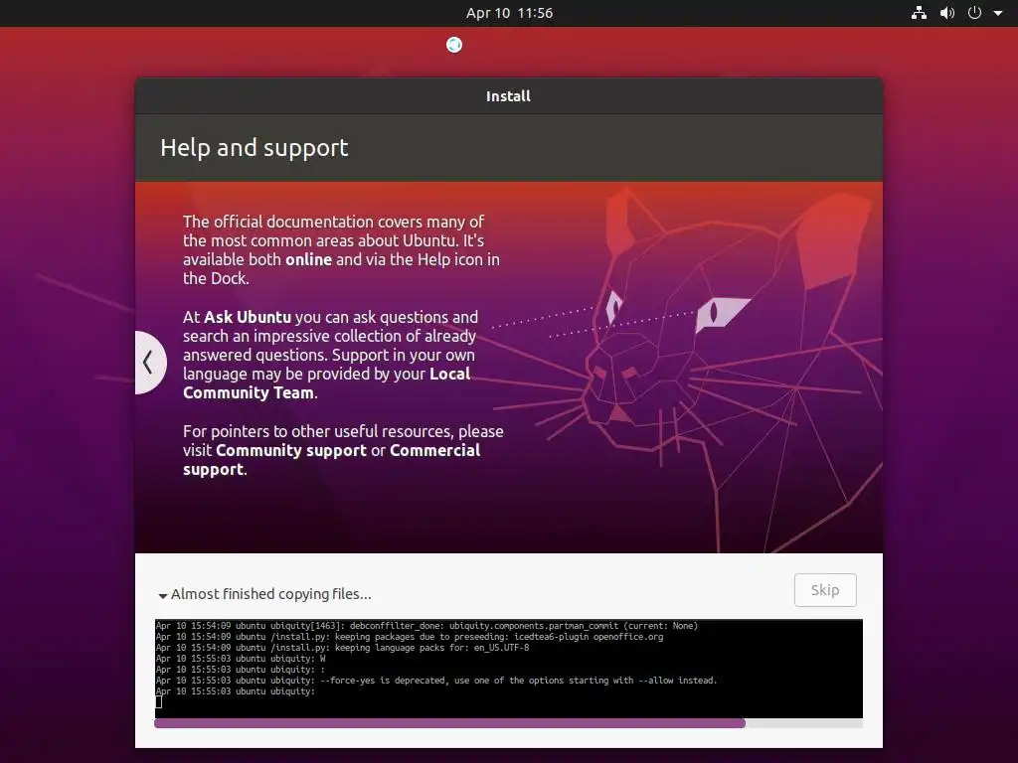
Task: Collapse the installation log details
Action: pos(162,595)
